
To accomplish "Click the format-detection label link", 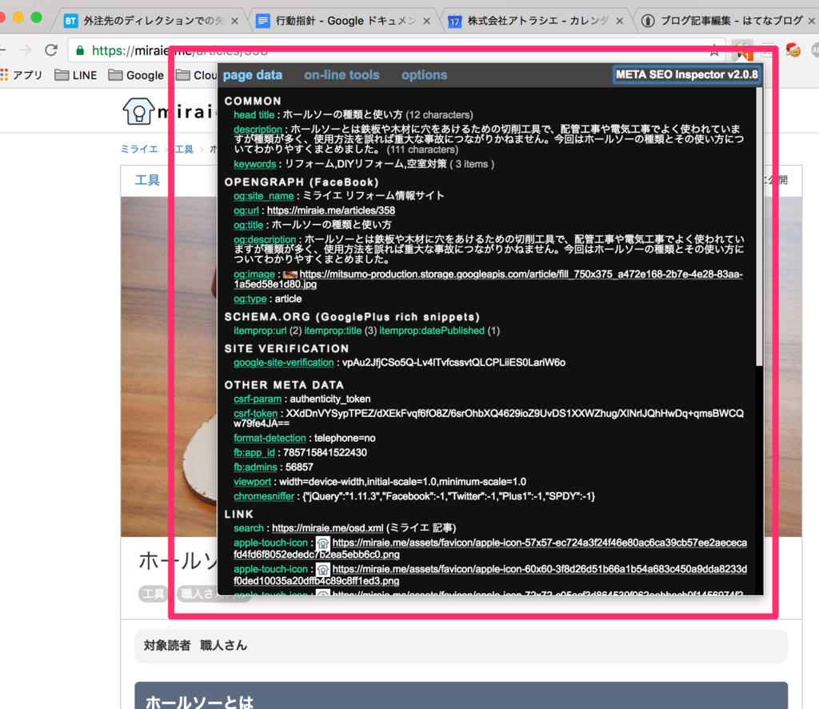I will pos(270,439).
